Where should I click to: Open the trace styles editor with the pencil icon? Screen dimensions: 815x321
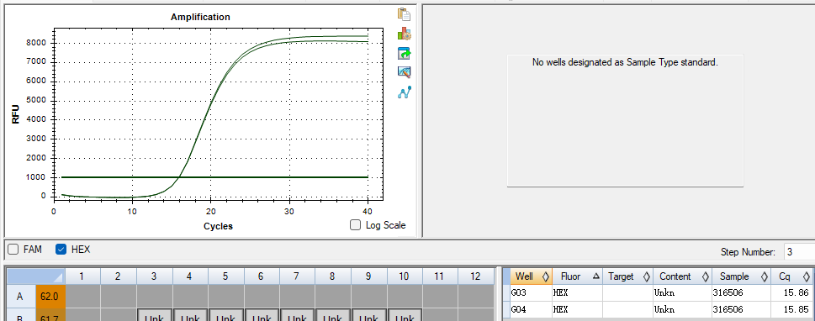(x=405, y=72)
